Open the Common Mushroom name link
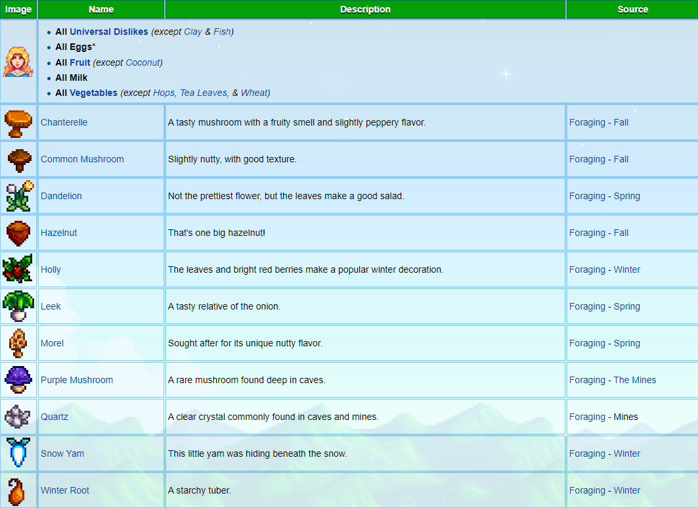 pos(82,159)
